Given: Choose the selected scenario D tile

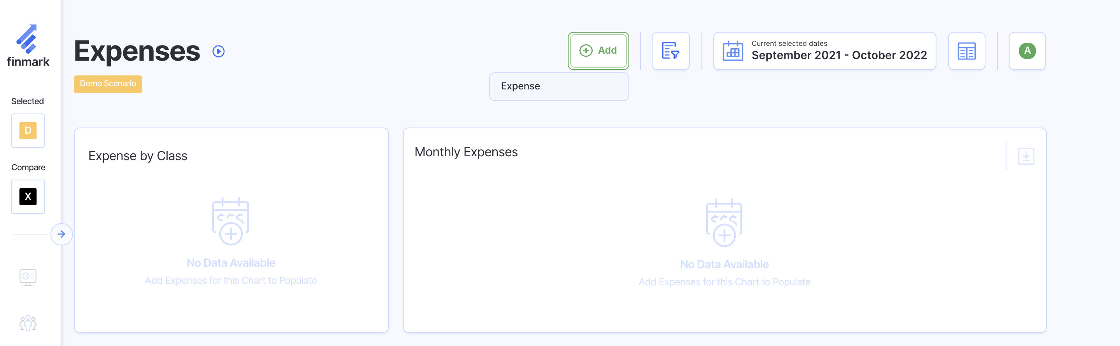Looking at the screenshot, I should coord(28,130).
